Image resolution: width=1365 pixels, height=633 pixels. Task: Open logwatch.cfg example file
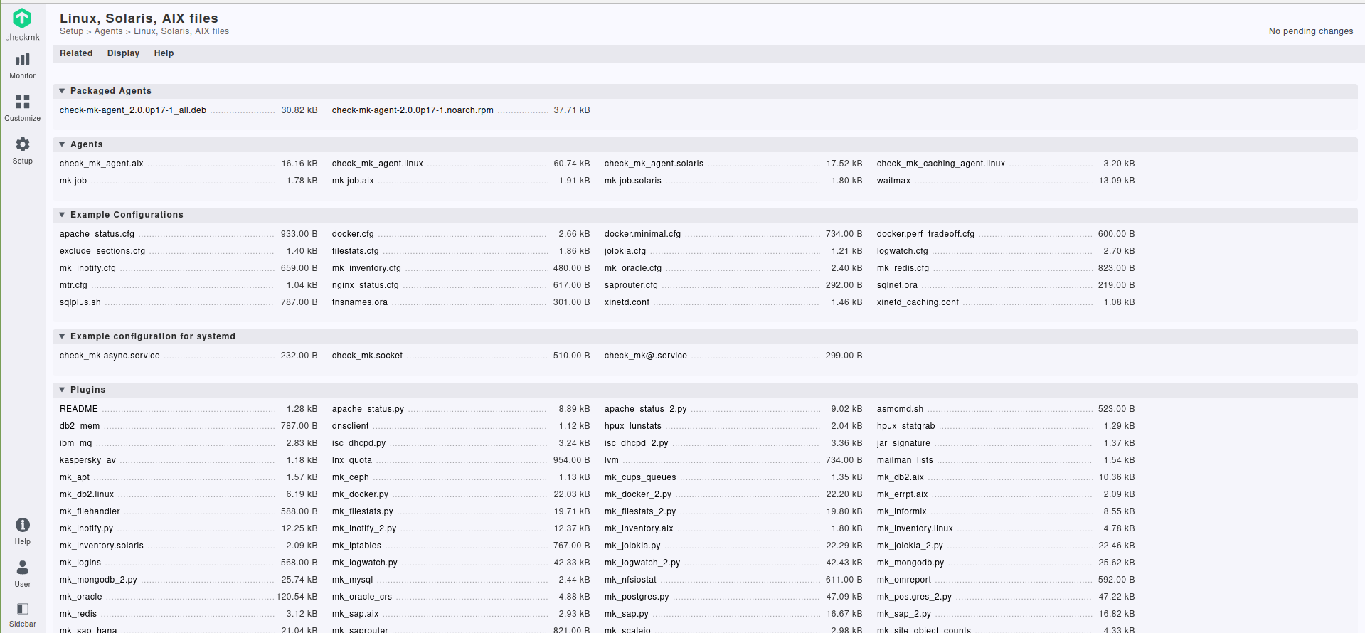[902, 251]
